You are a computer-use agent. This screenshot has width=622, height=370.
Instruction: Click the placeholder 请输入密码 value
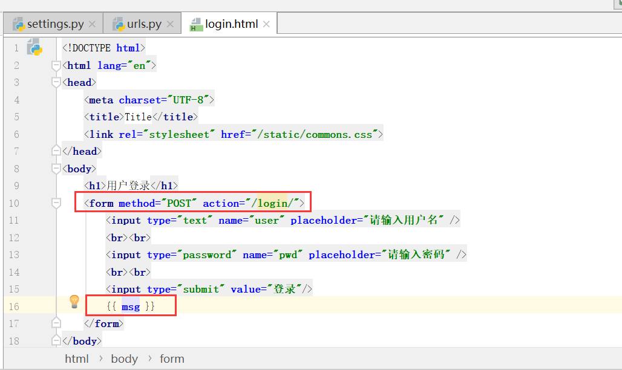click(416, 255)
